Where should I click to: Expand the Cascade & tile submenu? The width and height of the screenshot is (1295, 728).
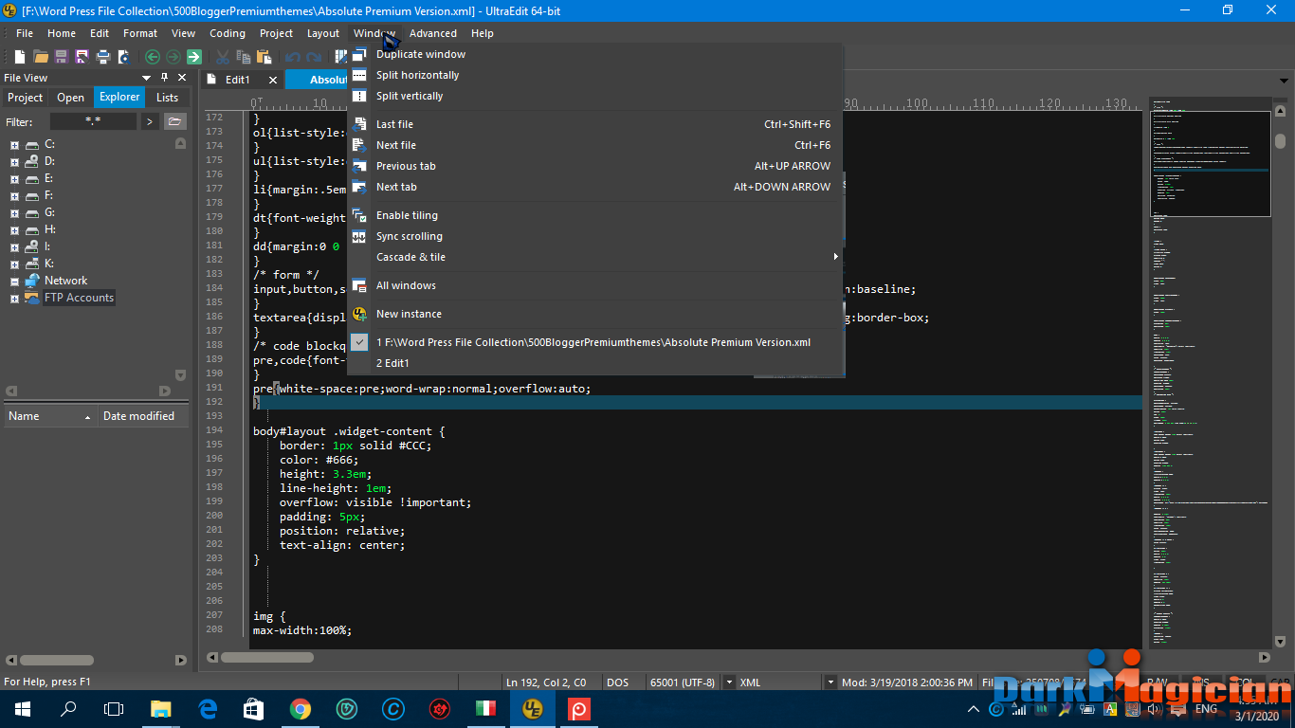[x=594, y=257]
